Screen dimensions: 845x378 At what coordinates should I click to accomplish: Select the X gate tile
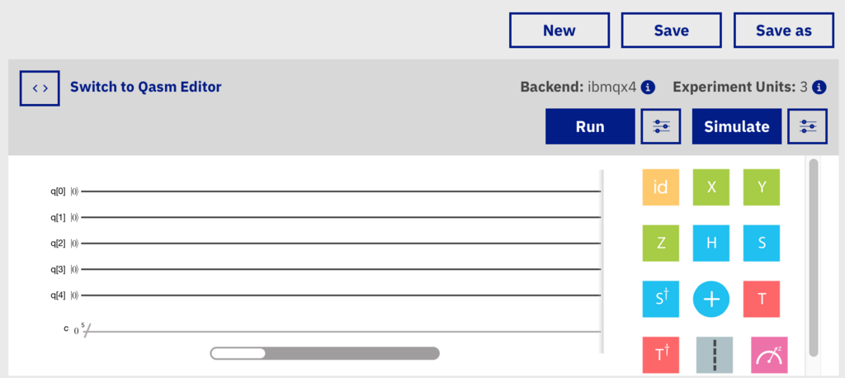click(x=710, y=187)
